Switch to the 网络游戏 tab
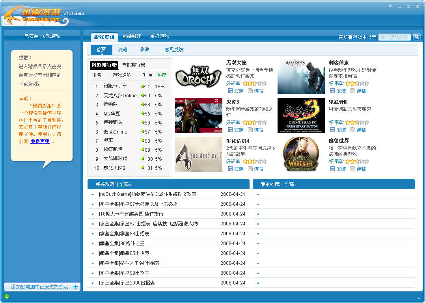Image resolution: width=425 pixels, height=303 pixels. 132,36
